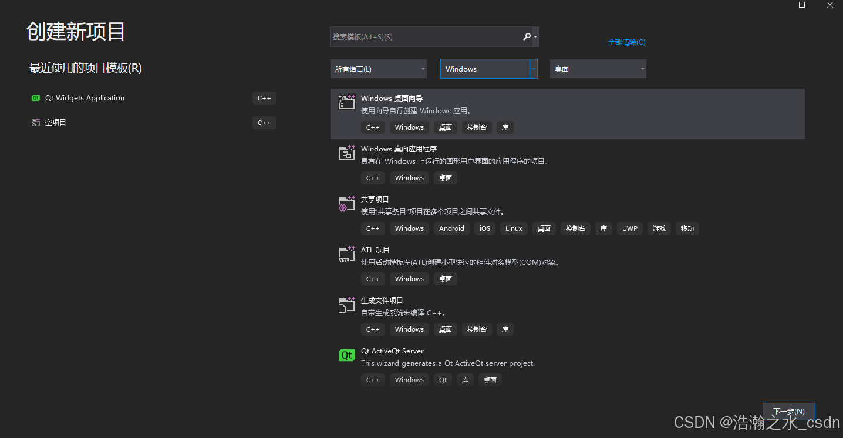Click the ATL 项目 title text
Viewport: 843px width, 438px height.
point(376,250)
